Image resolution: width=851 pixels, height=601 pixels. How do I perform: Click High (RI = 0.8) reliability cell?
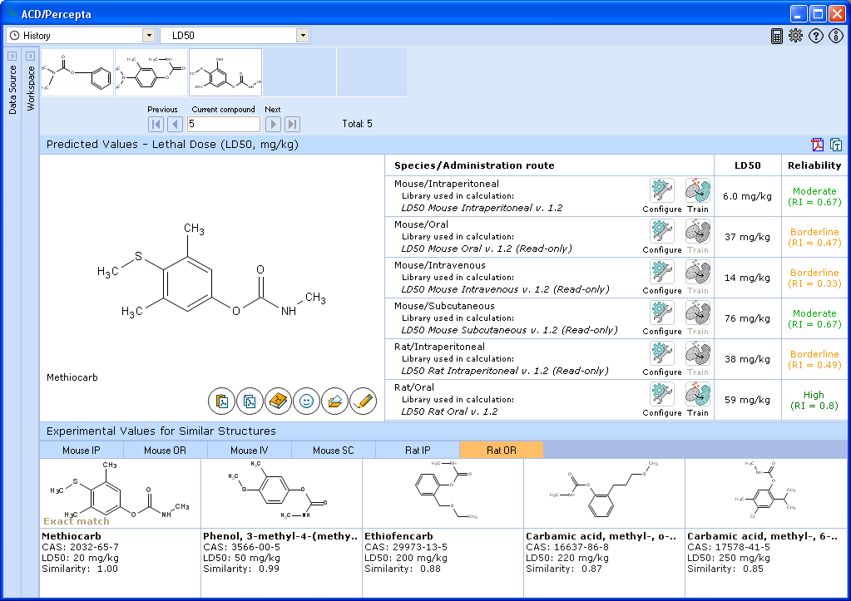[x=814, y=401]
